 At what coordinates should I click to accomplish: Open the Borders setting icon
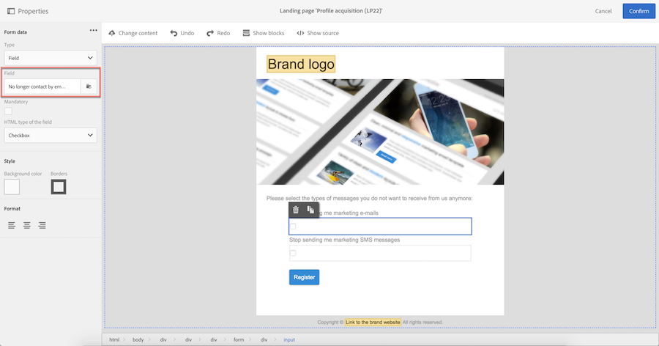59,187
